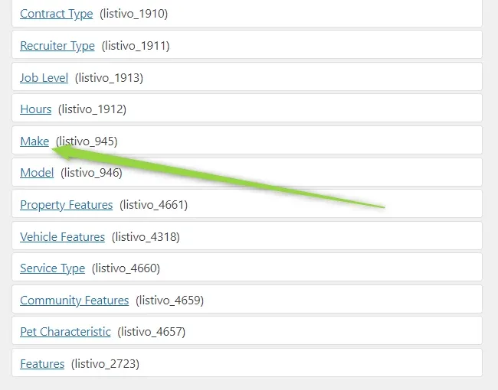Image resolution: width=498 pixels, height=390 pixels.
Task: Open the Vehicle Features link
Action: (x=62, y=236)
